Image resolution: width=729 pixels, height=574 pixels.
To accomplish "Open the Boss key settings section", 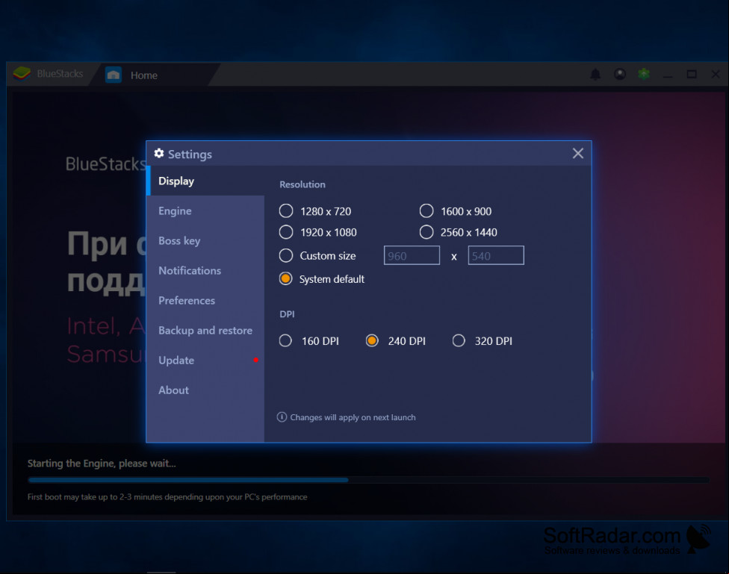I will [205, 241].
